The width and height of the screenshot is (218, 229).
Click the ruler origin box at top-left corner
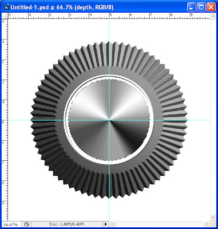(x=5, y=16)
